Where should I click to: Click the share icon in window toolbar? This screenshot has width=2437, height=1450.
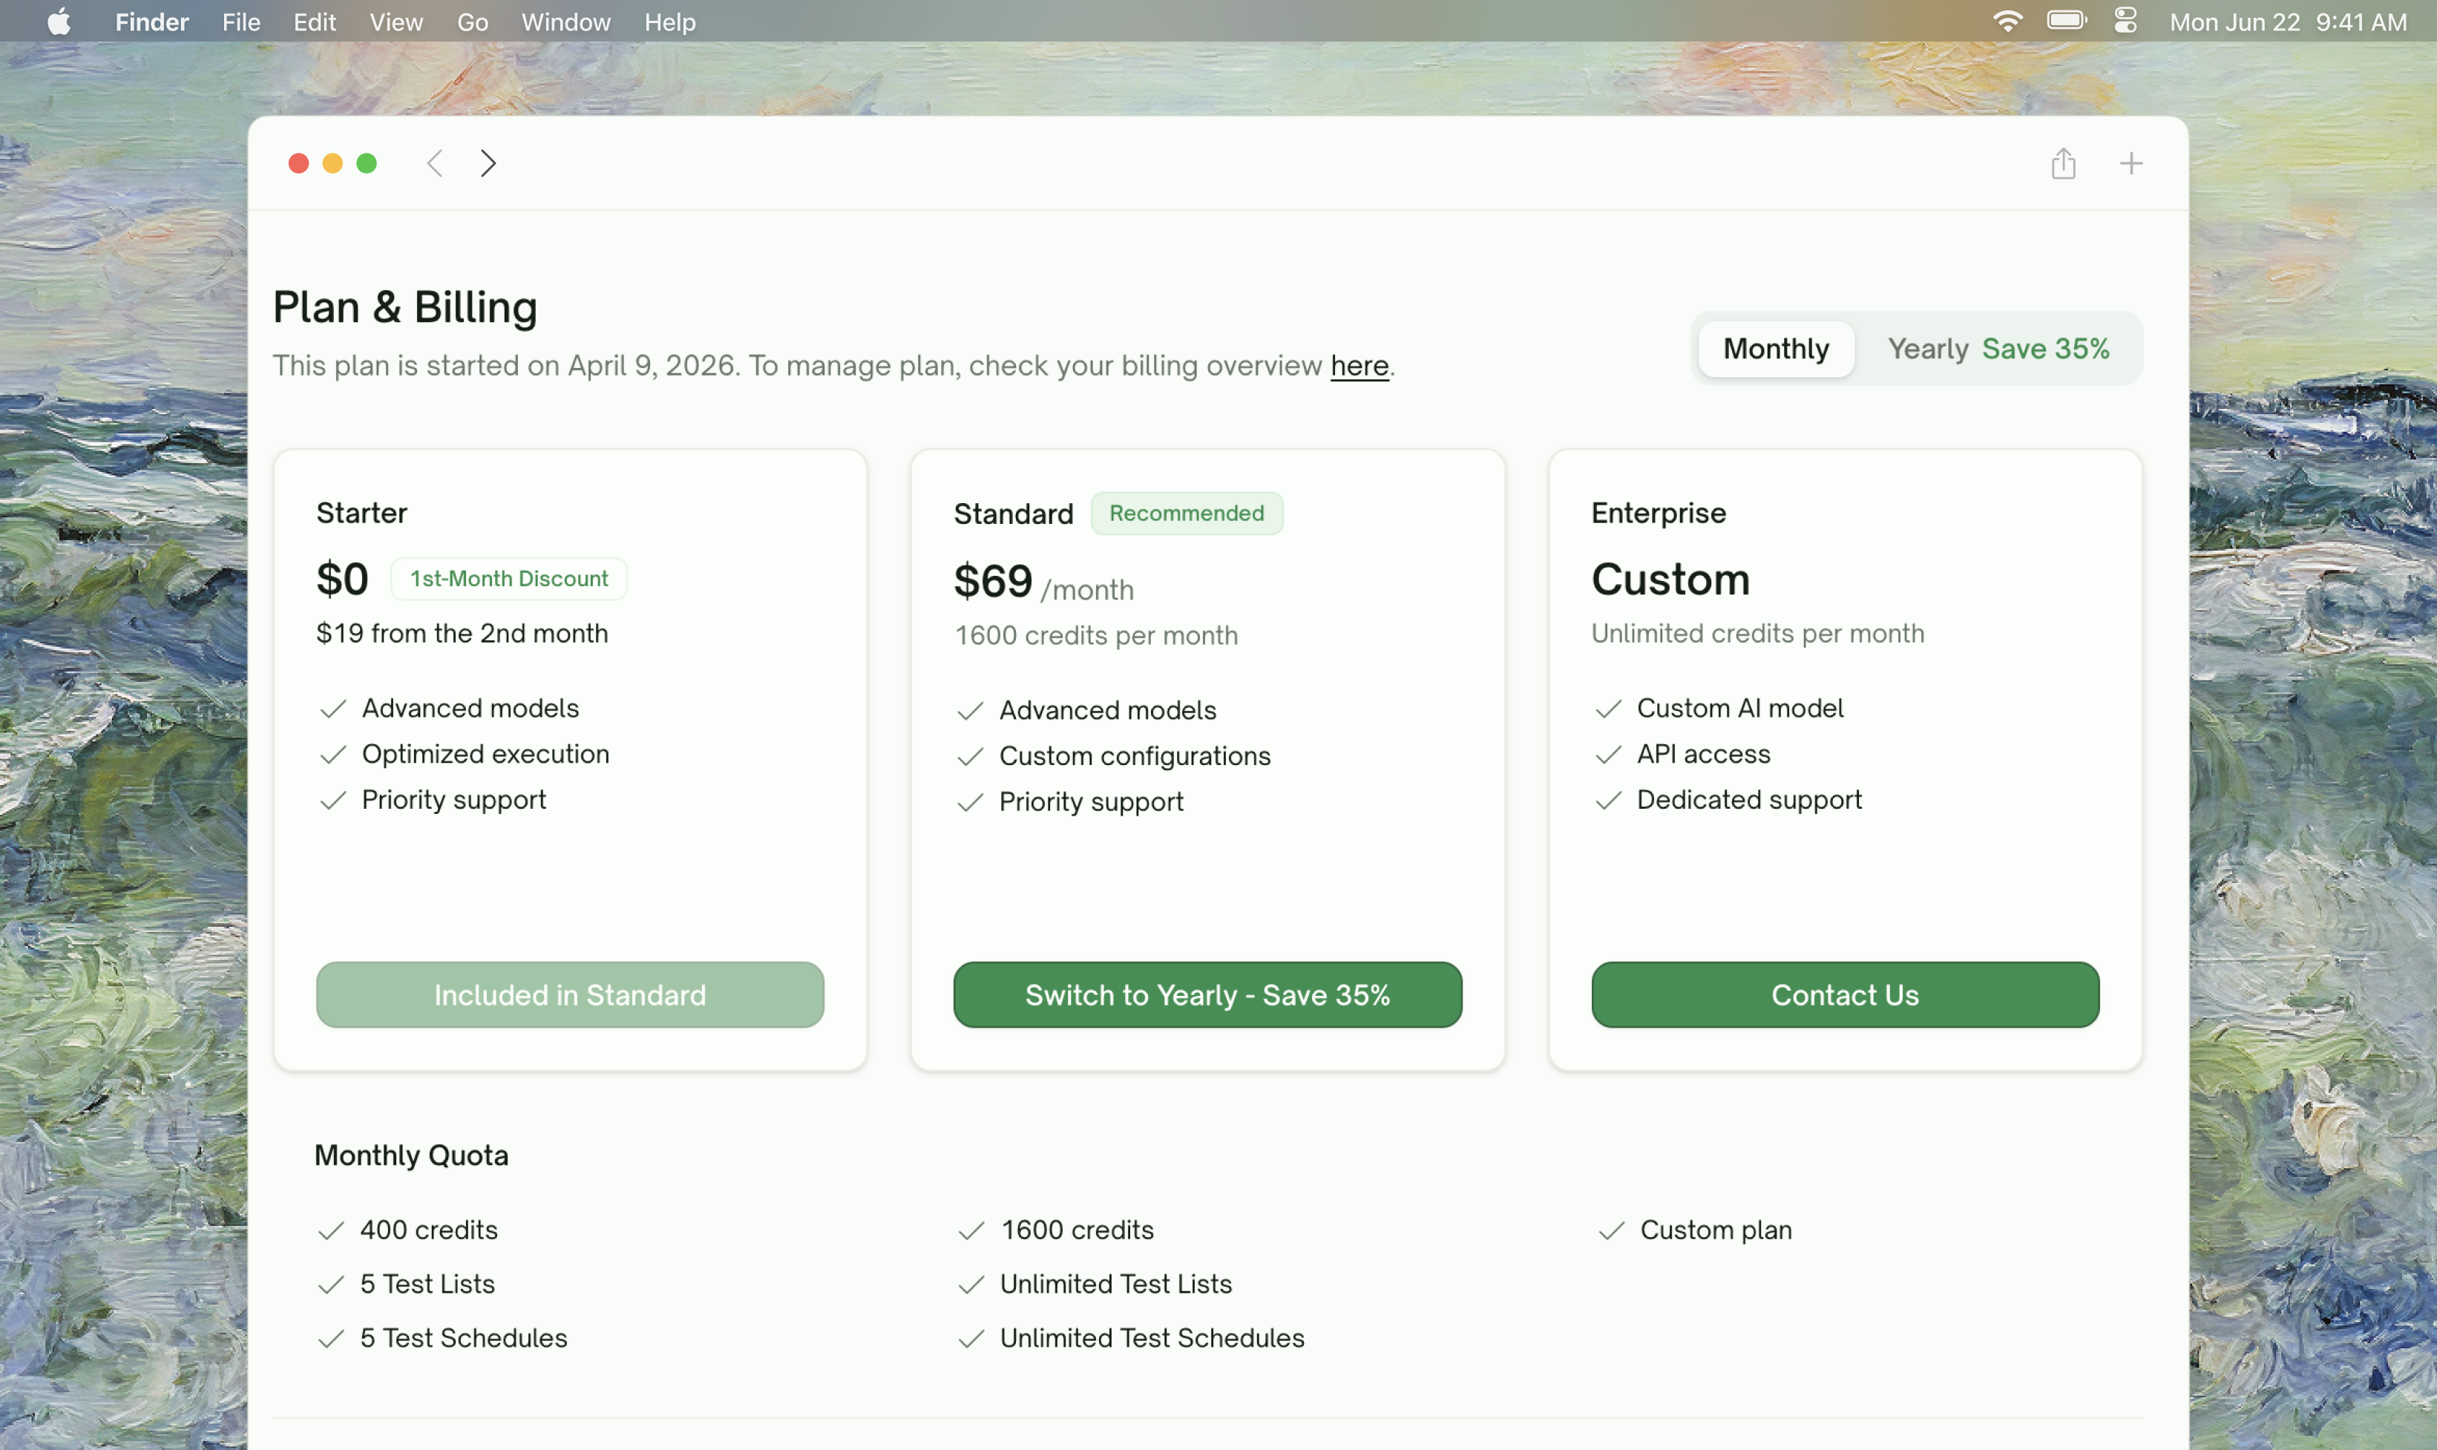click(2063, 163)
